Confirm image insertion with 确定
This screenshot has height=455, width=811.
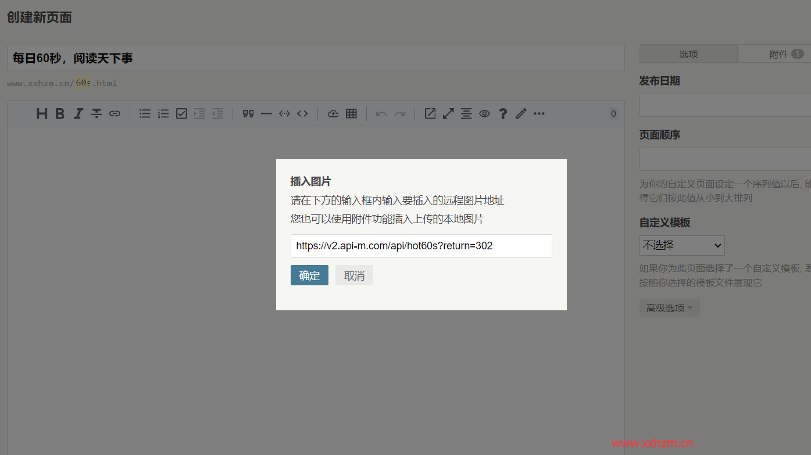pos(309,275)
